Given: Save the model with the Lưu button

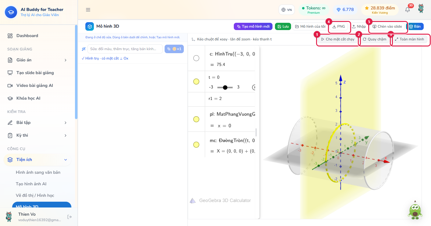Looking at the screenshot, I should (283, 27).
